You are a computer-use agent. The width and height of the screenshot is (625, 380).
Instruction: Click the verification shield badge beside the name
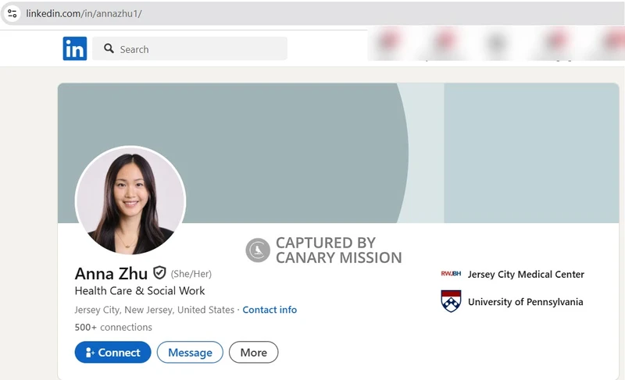[x=159, y=272]
